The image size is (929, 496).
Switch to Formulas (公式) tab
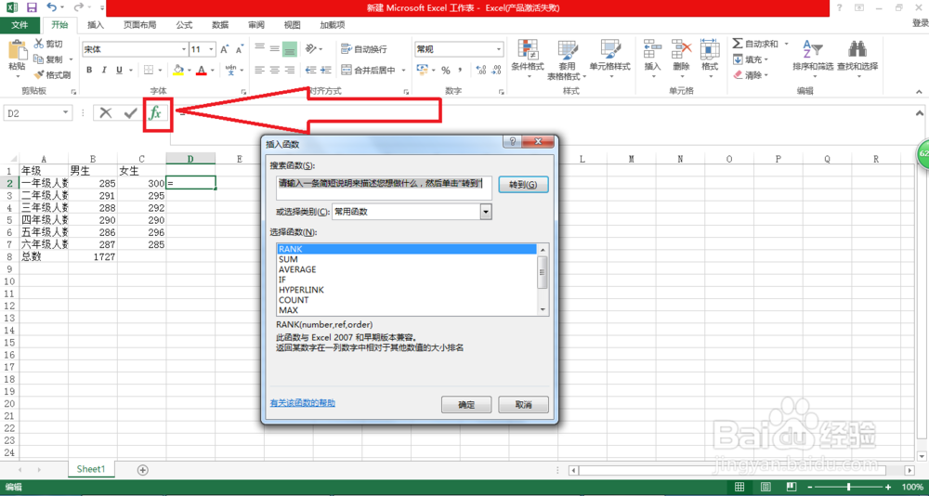[184, 25]
